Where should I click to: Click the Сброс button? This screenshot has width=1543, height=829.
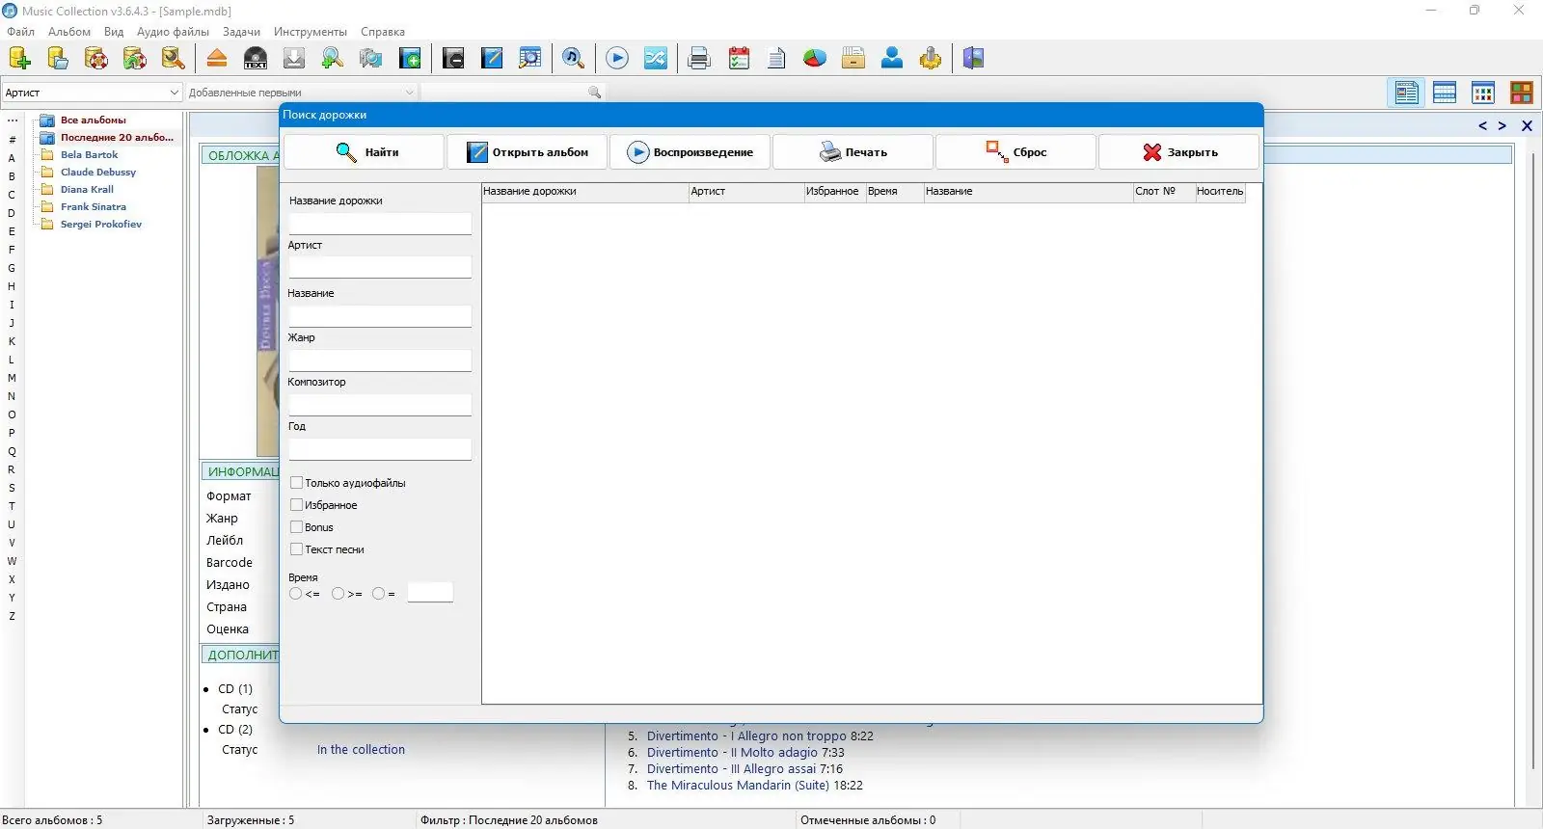tap(1015, 152)
